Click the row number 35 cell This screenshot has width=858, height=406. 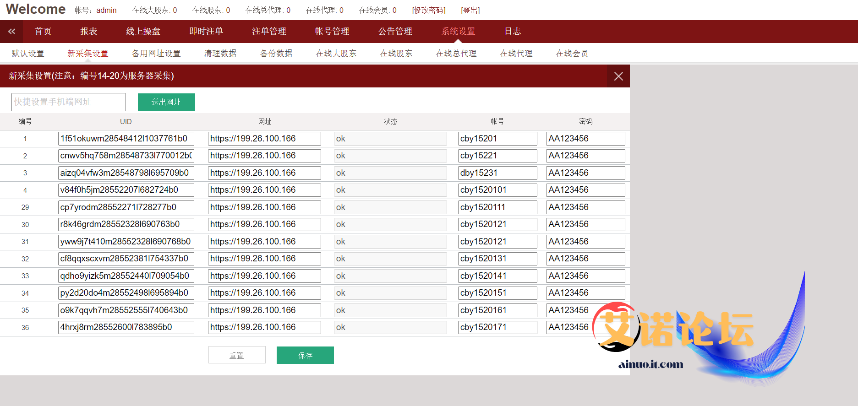tap(25, 310)
